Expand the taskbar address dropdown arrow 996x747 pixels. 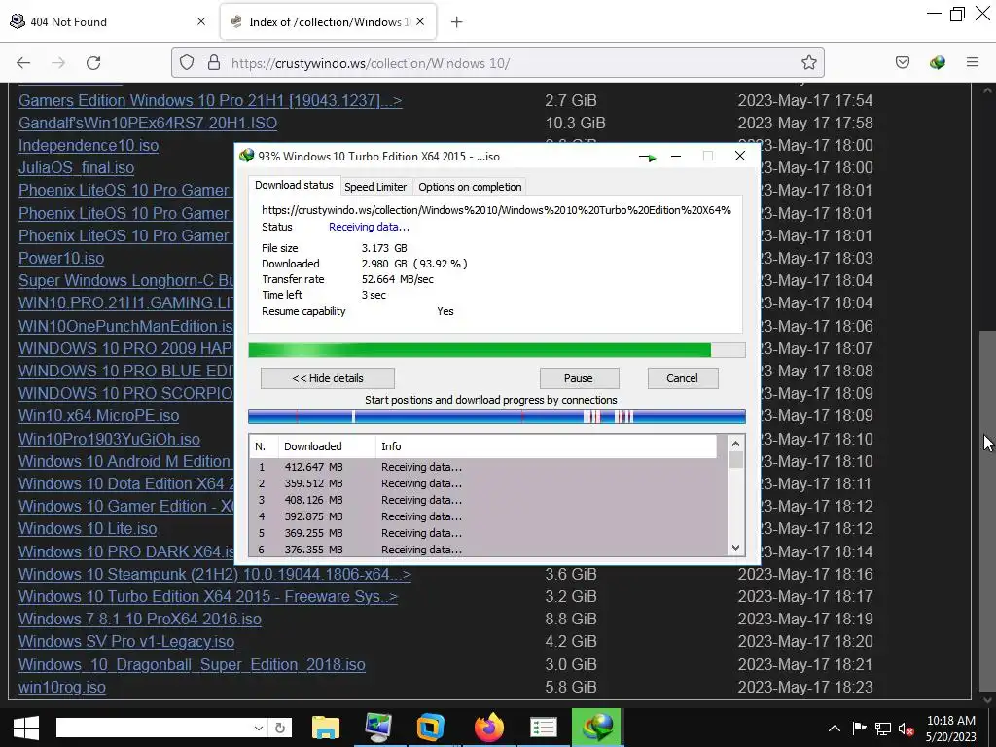coord(258,728)
